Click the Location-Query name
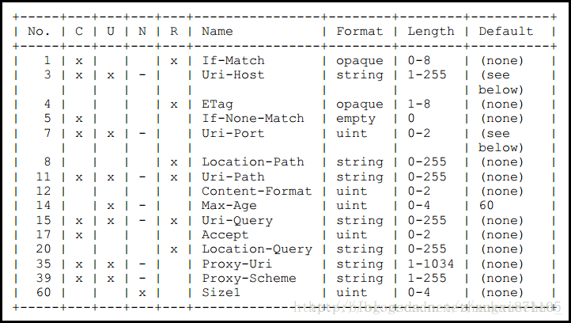571x323 pixels. click(x=257, y=249)
